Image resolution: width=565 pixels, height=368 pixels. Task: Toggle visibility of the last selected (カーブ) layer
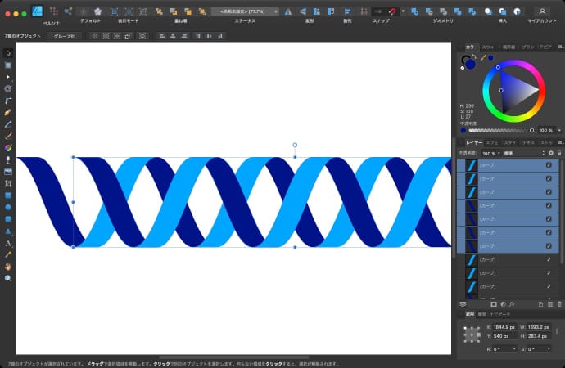click(549, 246)
